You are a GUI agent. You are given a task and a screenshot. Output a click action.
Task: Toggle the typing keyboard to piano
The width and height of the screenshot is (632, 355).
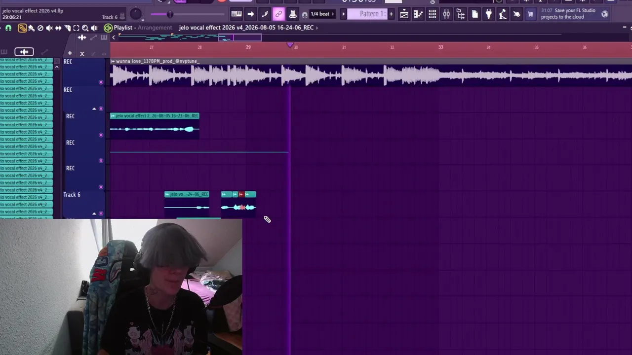(237, 14)
